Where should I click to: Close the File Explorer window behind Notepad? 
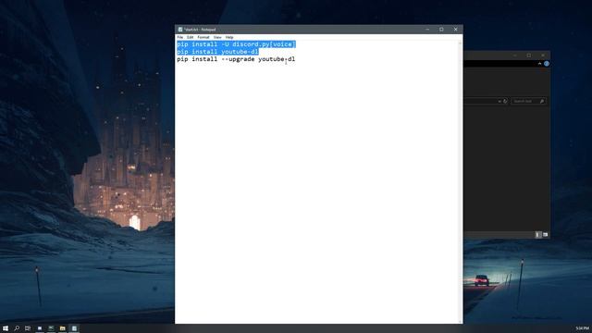pyautogui.click(x=543, y=55)
